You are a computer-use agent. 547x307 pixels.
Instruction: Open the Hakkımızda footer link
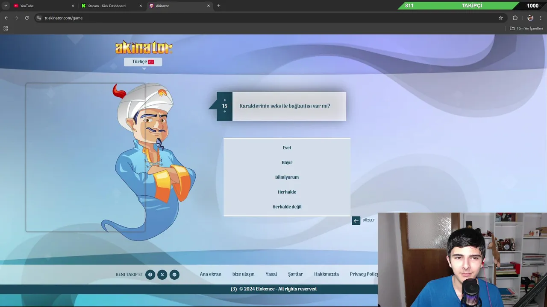point(326,274)
